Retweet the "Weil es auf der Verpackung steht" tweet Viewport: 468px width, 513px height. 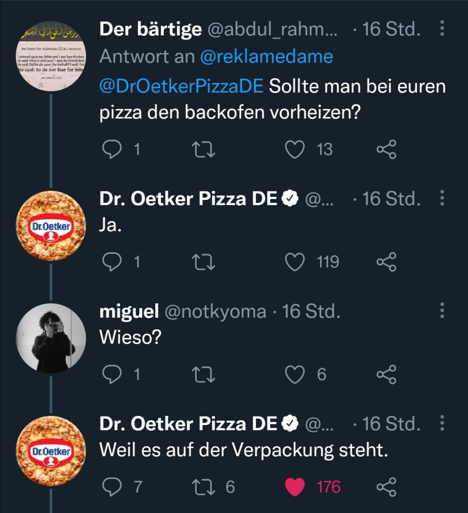pos(203,487)
